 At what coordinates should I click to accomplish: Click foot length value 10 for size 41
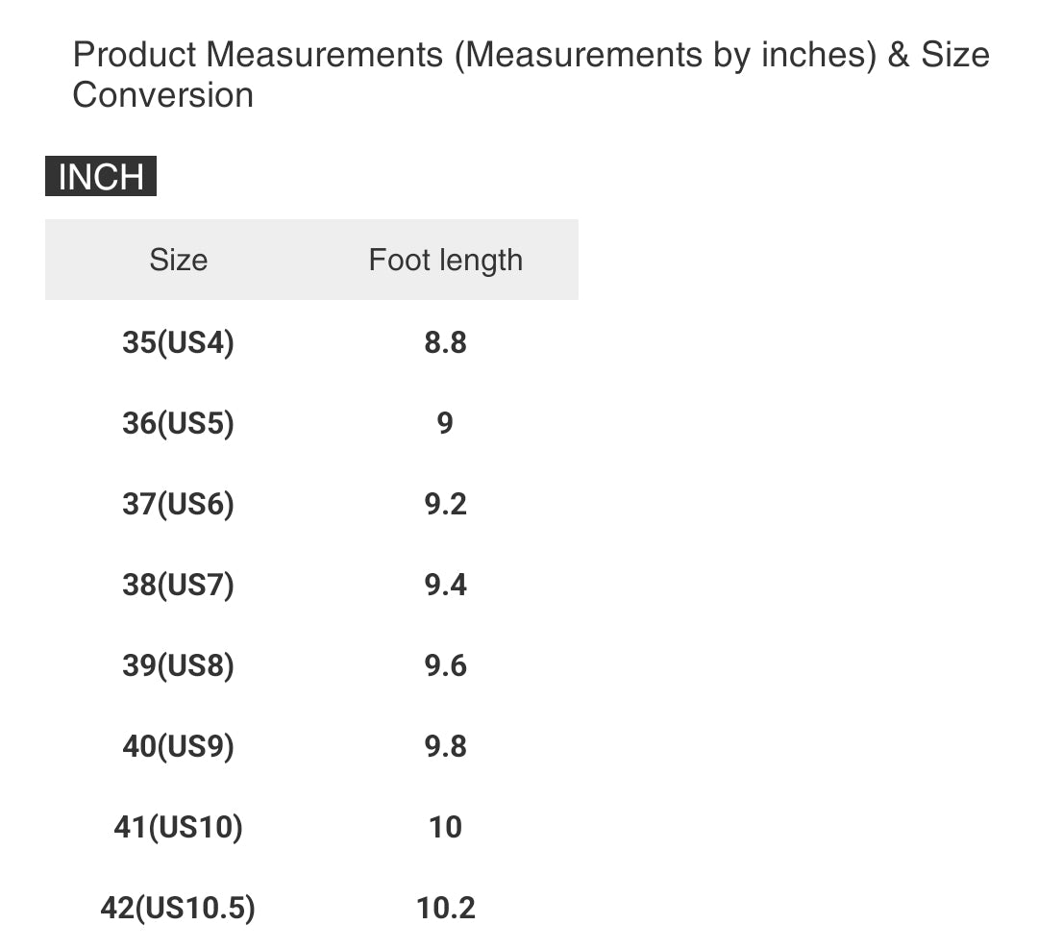[x=445, y=827]
